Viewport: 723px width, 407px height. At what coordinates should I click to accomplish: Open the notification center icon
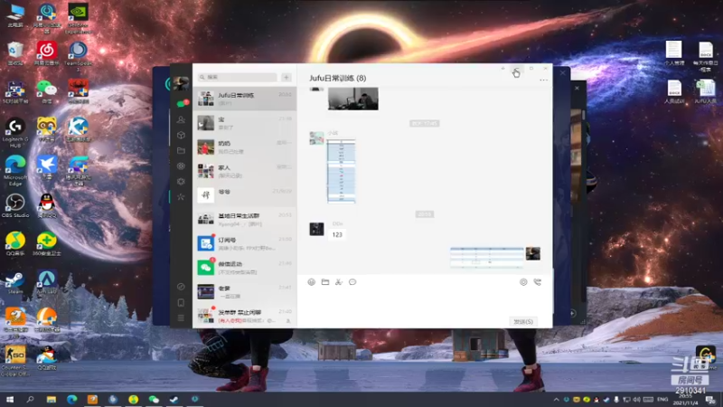(x=710, y=400)
